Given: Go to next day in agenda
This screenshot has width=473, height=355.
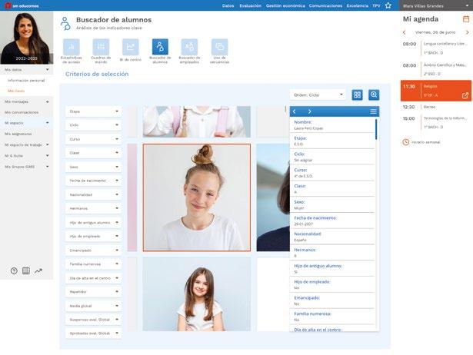Looking at the screenshot, I should (468, 32).
